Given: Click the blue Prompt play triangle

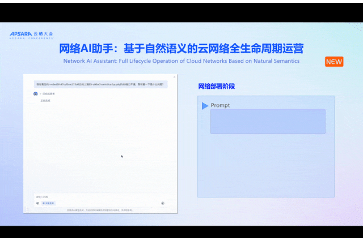Looking at the screenshot, I should [205, 106].
